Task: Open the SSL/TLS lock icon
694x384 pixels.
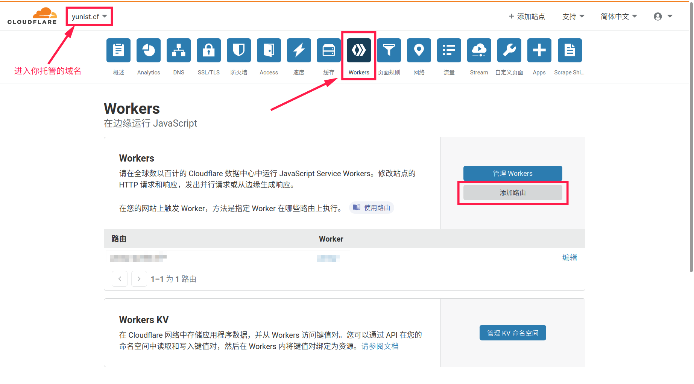Action: [209, 50]
